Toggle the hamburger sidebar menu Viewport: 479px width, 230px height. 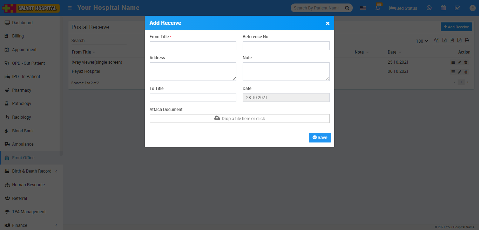pyautogui.click(x=70, y=8)
